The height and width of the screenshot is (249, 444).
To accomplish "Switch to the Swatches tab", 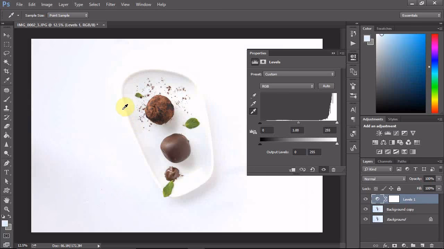I will [384, 28].
